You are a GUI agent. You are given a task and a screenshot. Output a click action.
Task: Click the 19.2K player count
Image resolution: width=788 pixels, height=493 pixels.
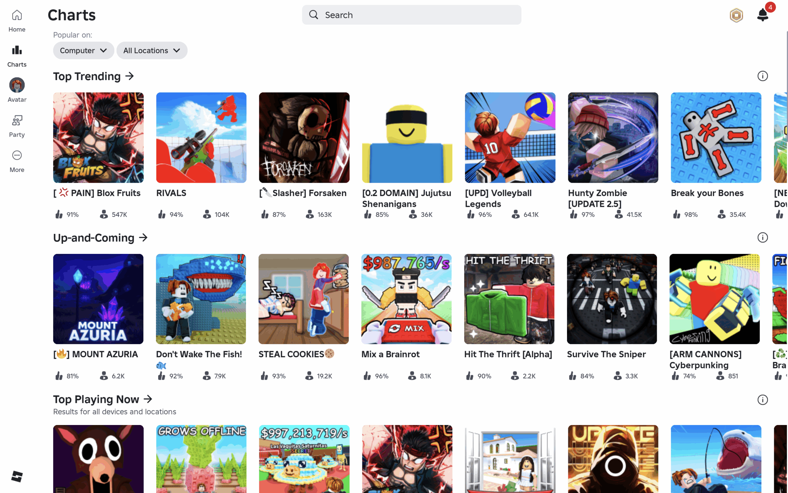pyautogui.click(x=324, y=376)
